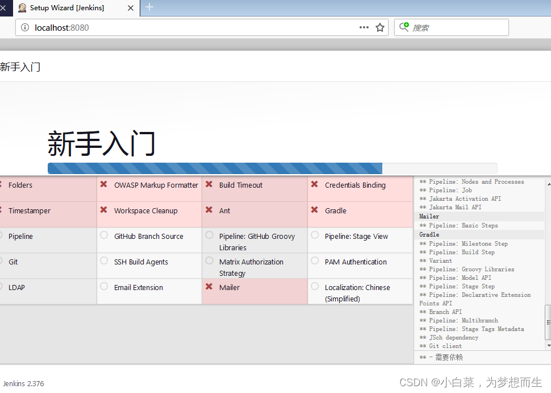The image size is (551, 393).
Task: Close the Setup Wizard [Jenkins] tab
Action: click(x=131, y=8)
